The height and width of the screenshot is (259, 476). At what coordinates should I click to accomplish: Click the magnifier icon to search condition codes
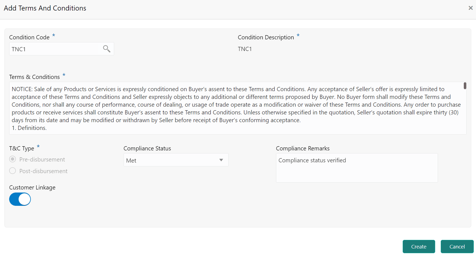(x=107, y=48)
